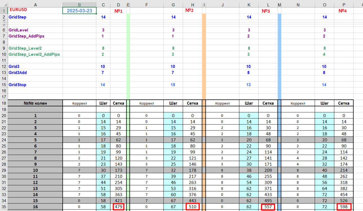The height and width of the screenshot is (211, 363).
Task: Select row header 29
Action: tap(4, 170)
